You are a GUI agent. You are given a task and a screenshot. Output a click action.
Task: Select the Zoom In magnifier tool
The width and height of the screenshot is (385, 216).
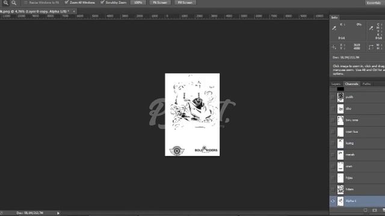point(5,2)
